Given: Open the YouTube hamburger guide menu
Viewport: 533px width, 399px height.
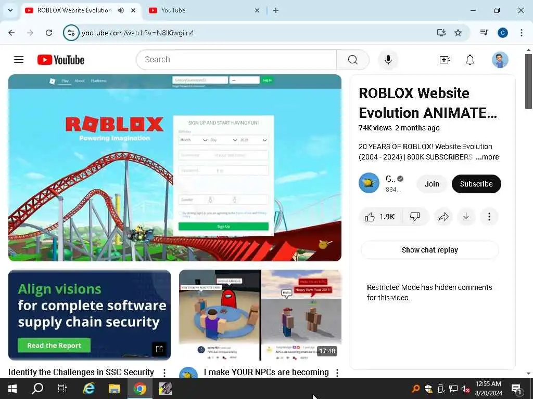Looking at the screenshot, I should point(19,60).
